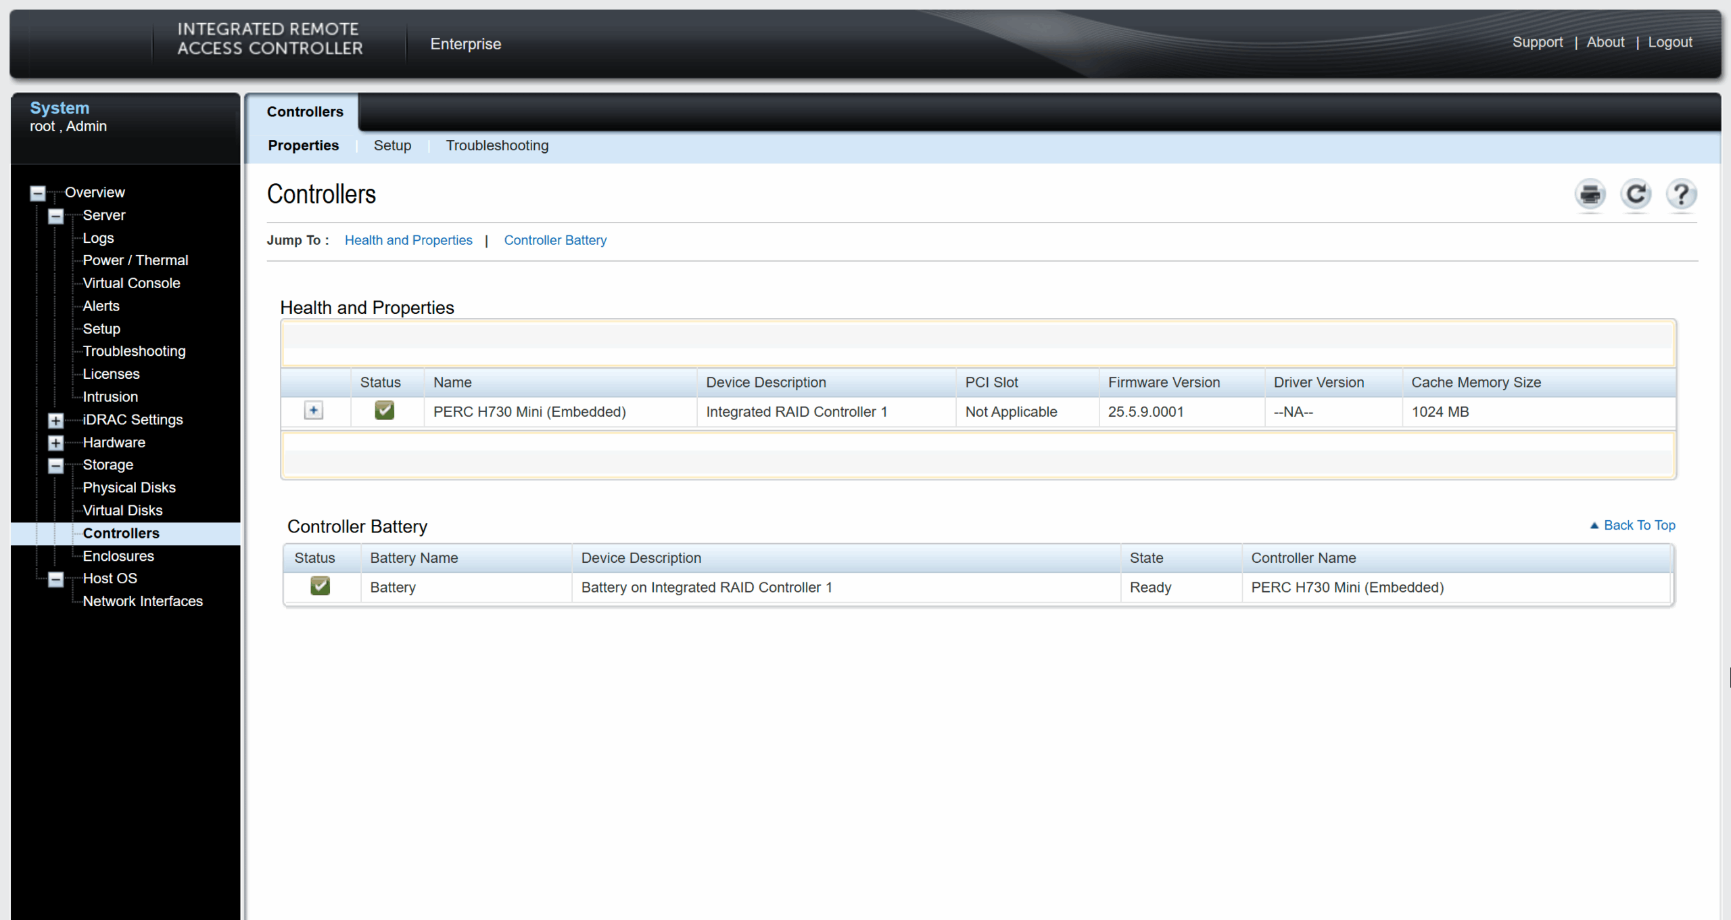This screenshot has height=920, width=1731.
Task: Open the Troubleshooting sub-tab
Action: click(x=497, y=145)
